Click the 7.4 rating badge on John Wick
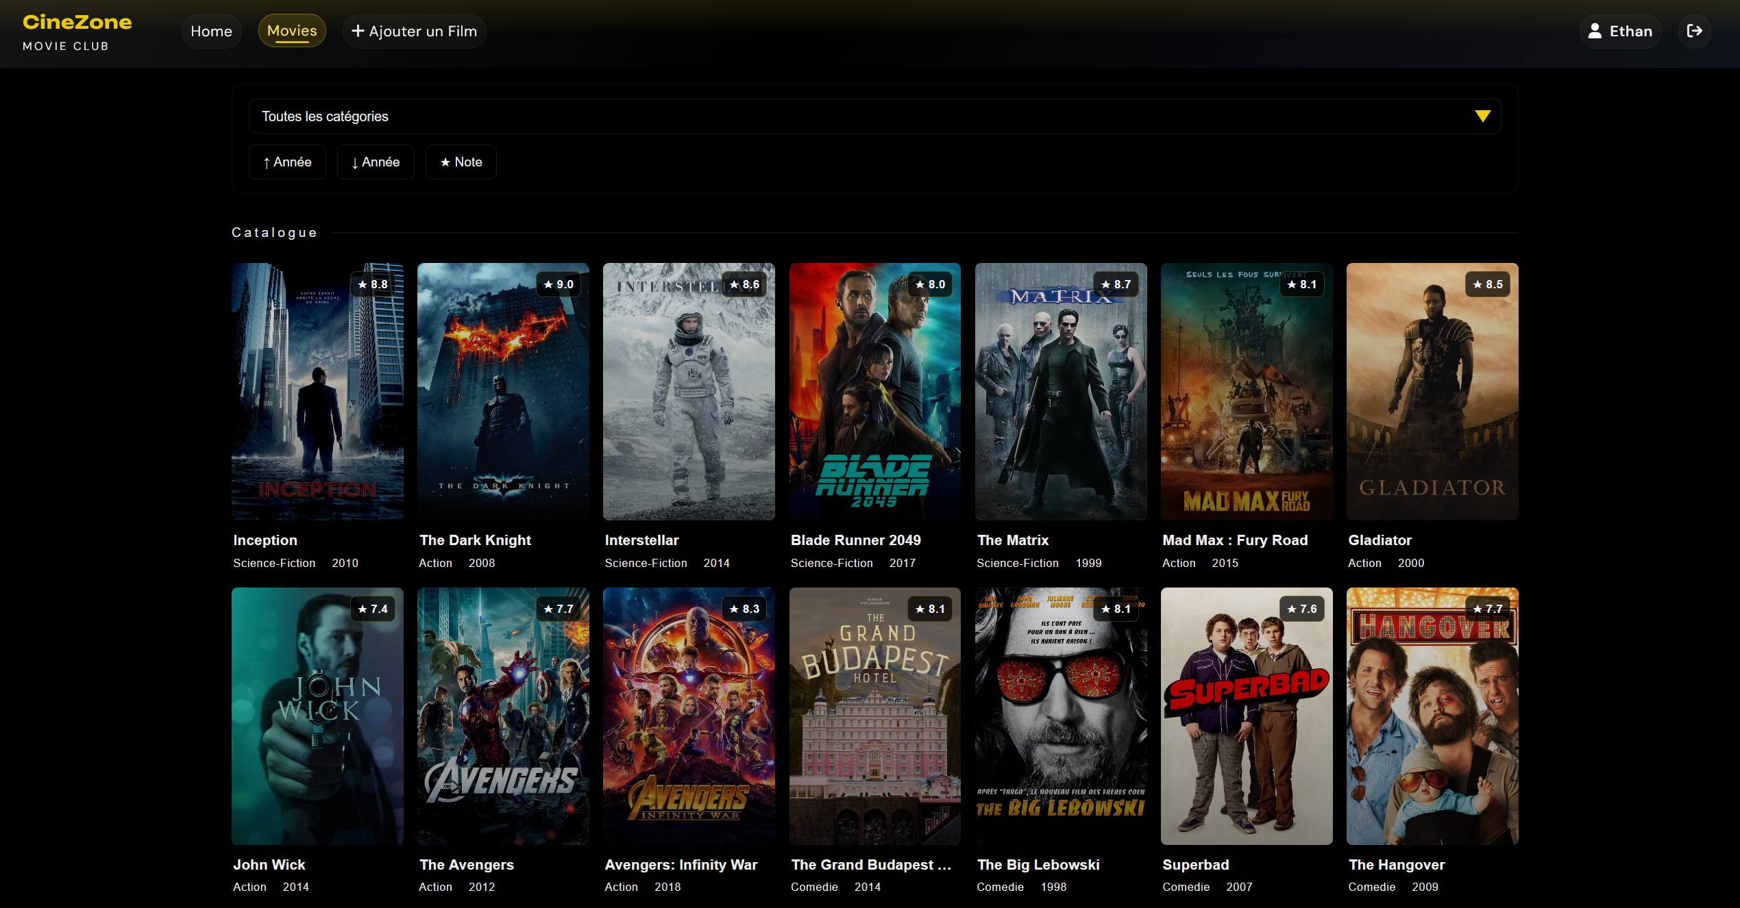Viewport: 1740px width, 908px height. point(373,609)
